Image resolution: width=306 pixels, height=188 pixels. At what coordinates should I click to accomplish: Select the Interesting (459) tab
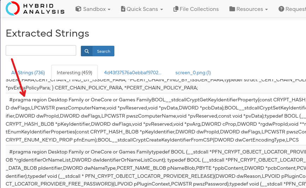tap(74, 73)
